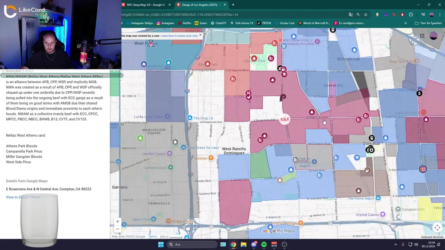445x250 pixels.
Task: Click The Drop LA shopping pin
Action: tap(189, 118)
